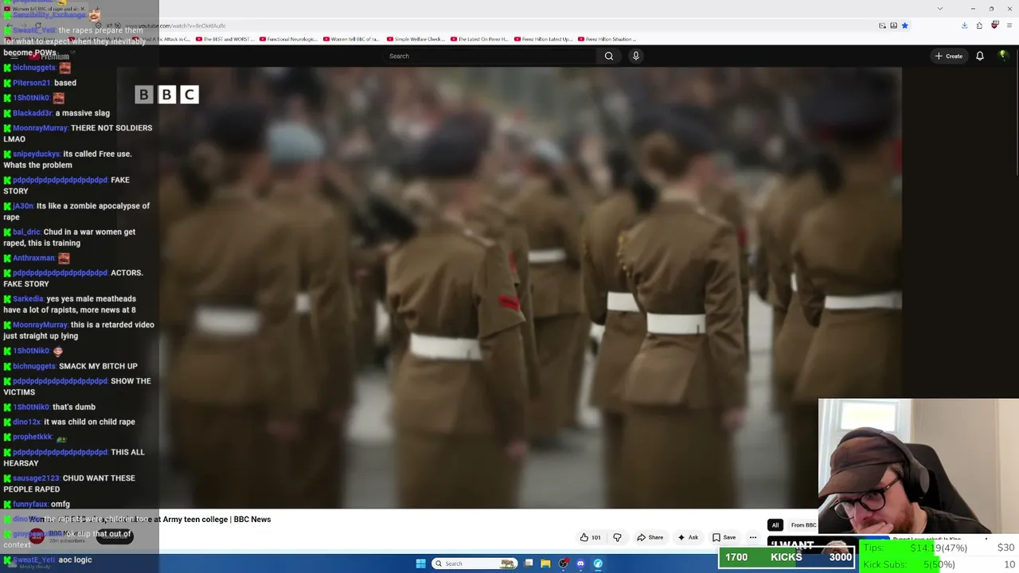Open File Explorer from the taskbar

pyautogui.click(x=545, y=563)
